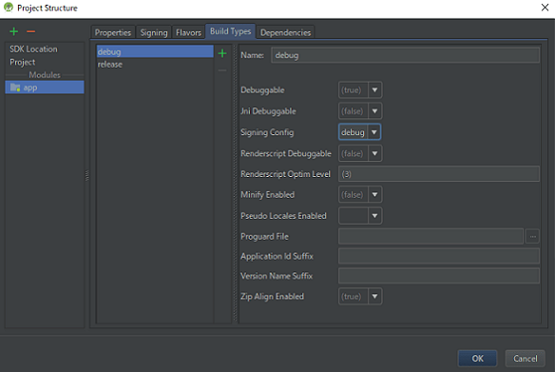Open the Pseudo Locales Enabled dropdown
The height and width of the screenshot is (372, 555).
[x=360, y=216]
